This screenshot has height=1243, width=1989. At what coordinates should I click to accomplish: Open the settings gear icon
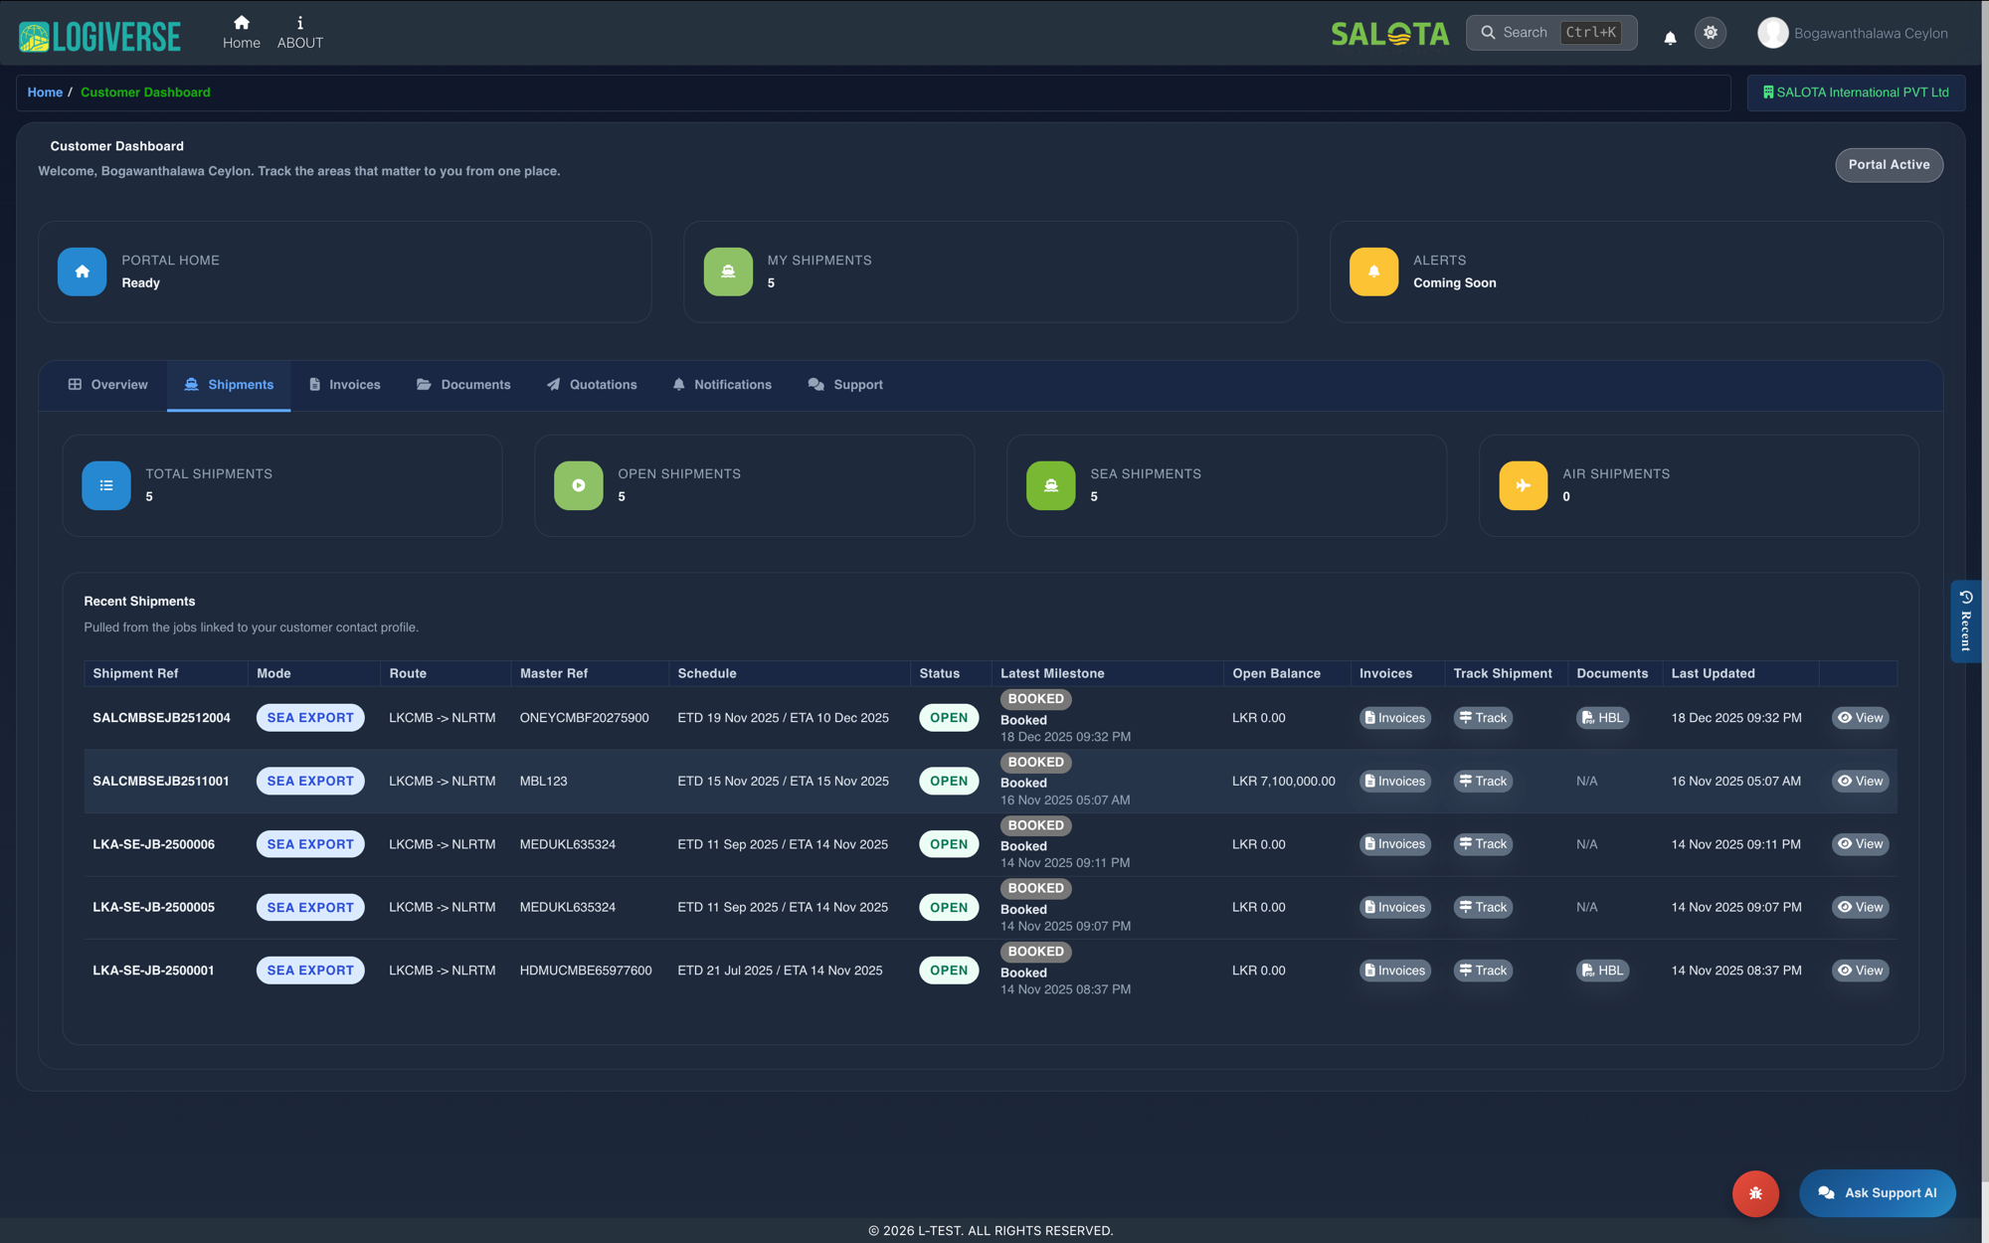click(1711, 33)
